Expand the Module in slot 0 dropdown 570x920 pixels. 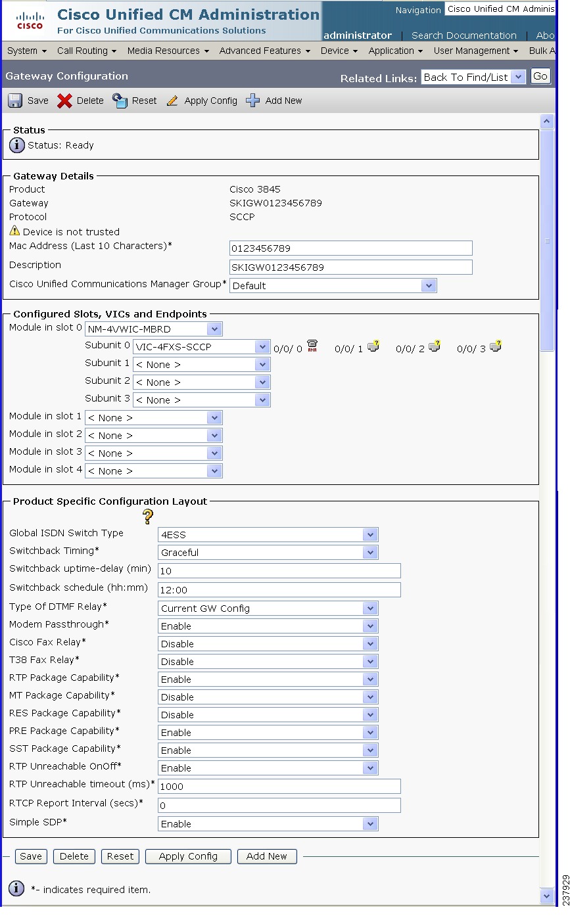tap(214, 329)
